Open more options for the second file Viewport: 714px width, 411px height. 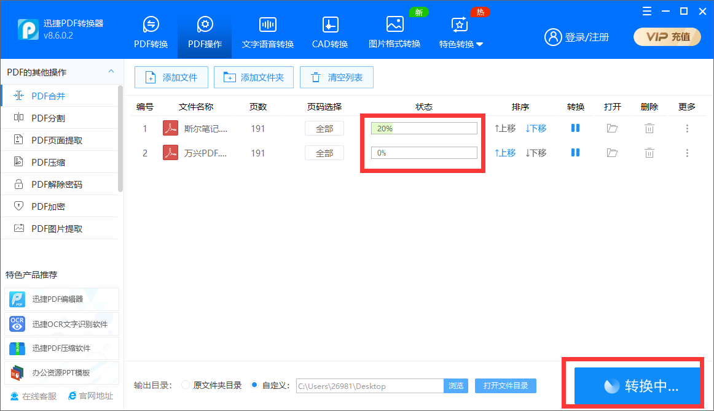(687, 153)
